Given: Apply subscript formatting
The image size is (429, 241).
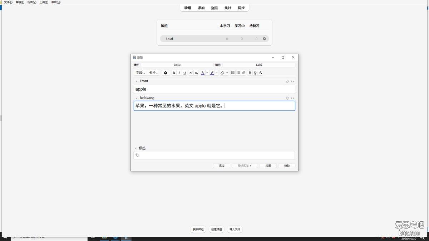Looking at the screenshot, I should (x=196, y=73).
